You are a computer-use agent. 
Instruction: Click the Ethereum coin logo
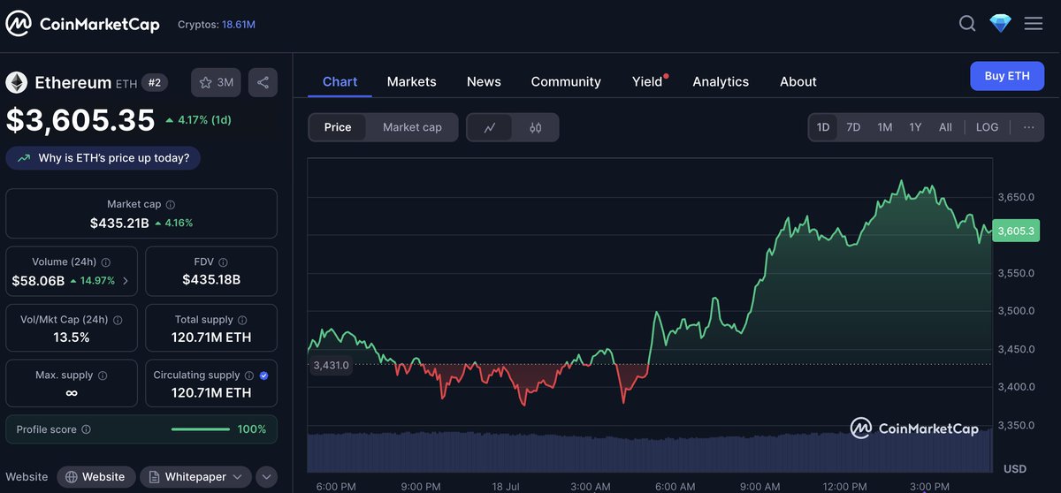(17, 83)
